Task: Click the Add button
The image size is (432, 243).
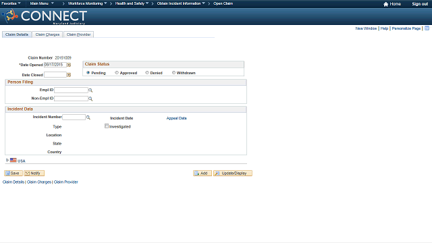Action: (202, 173)
